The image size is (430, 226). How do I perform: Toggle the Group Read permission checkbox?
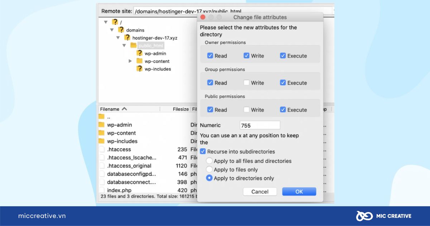click(x=210, y=83)
